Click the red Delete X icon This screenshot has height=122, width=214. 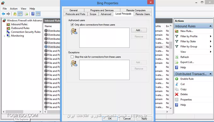click(177, 94)
